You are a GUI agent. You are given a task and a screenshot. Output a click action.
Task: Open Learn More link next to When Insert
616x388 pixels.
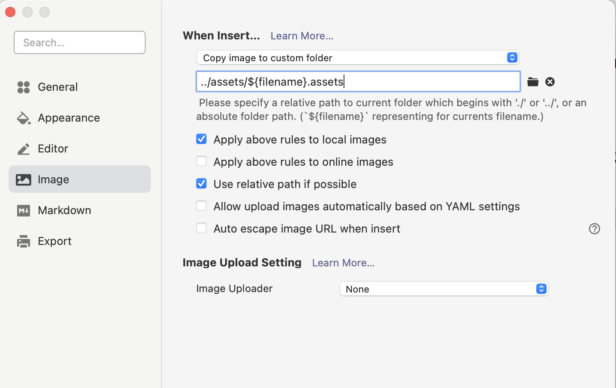click(302, 36)
